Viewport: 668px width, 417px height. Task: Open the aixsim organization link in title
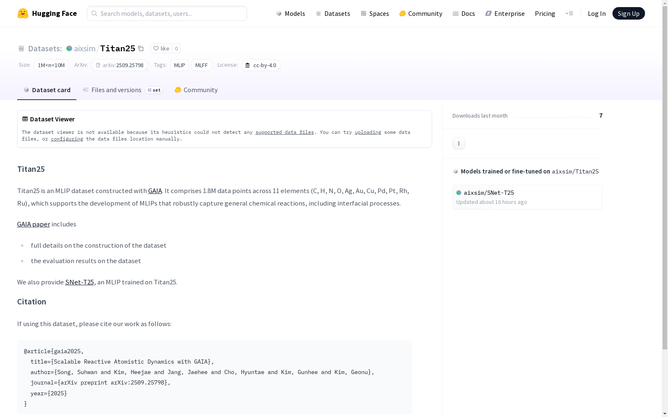click(85, 48)
